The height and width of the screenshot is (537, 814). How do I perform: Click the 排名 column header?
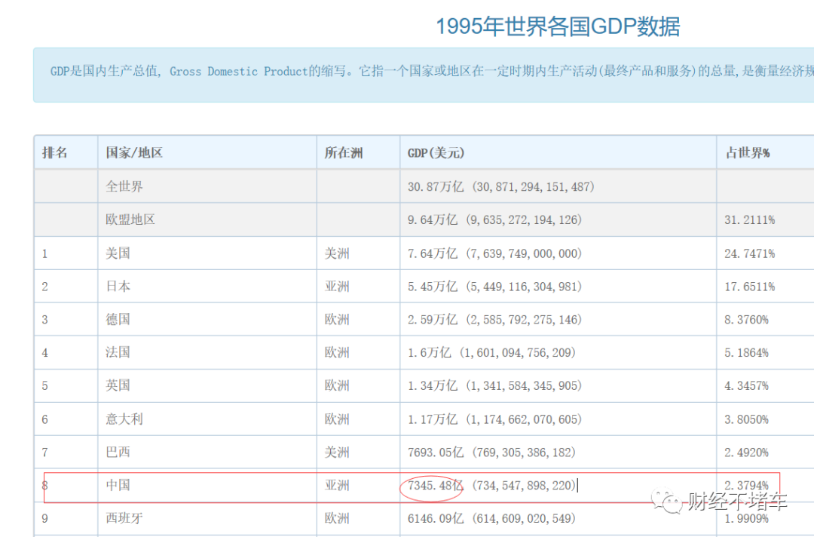click(x=54, y=152)
